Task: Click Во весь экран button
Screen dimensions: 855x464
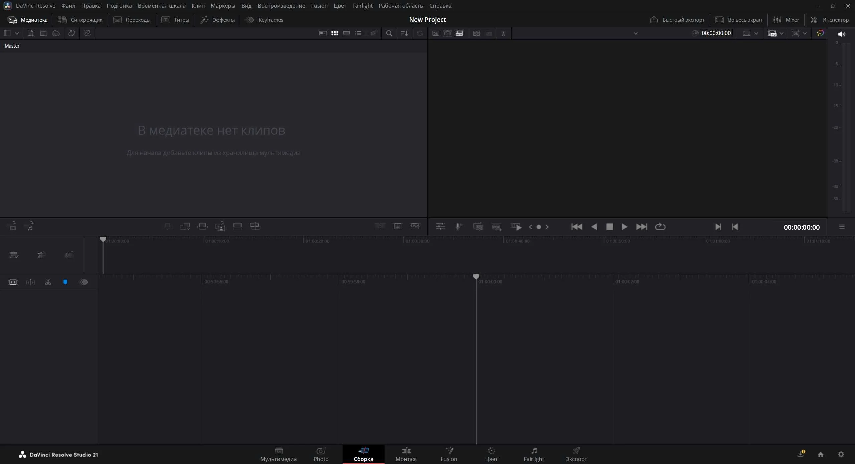Action: [x=738, y=20]
